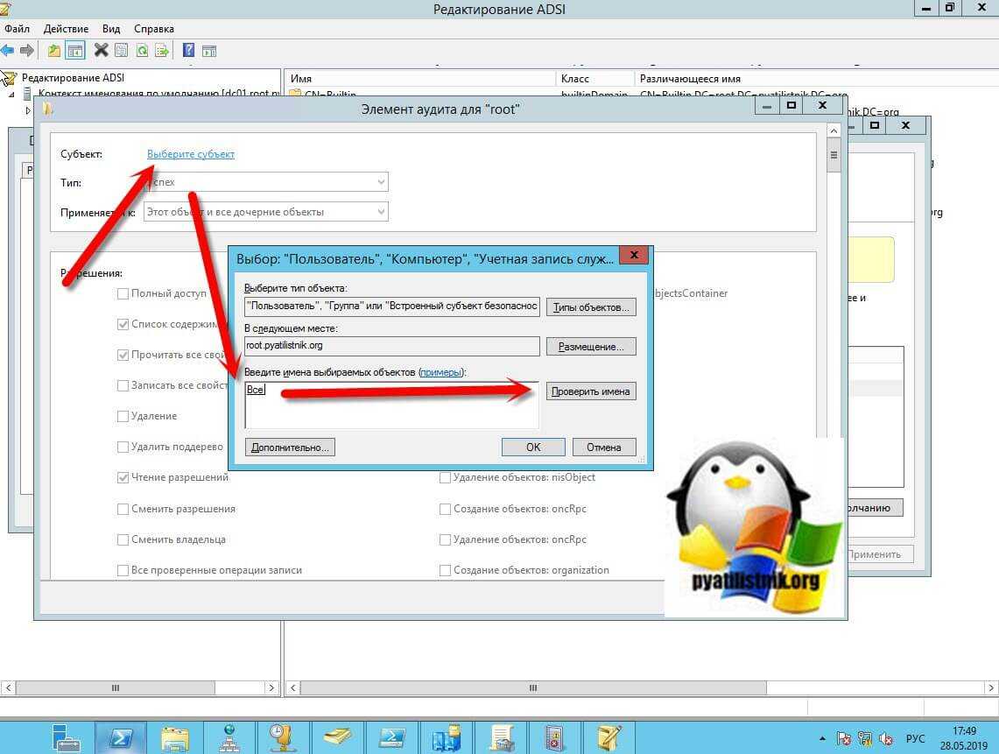This screenshot has height=754, width=999.
Task: Click the Back arrow in the toolbar
Action: [x=8, y=51]
